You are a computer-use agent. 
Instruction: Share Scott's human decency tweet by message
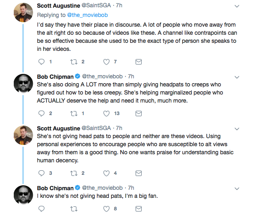[x=138, y=173]
